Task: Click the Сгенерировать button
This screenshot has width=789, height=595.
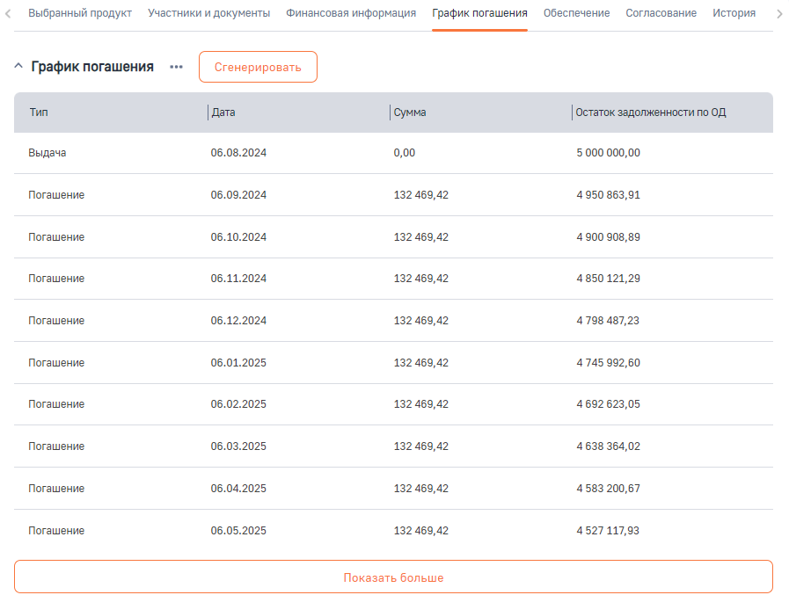Action: click(x=258, y=68)
